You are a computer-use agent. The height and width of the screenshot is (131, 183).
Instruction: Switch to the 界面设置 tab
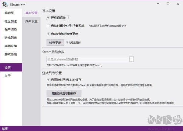point(31,21)
